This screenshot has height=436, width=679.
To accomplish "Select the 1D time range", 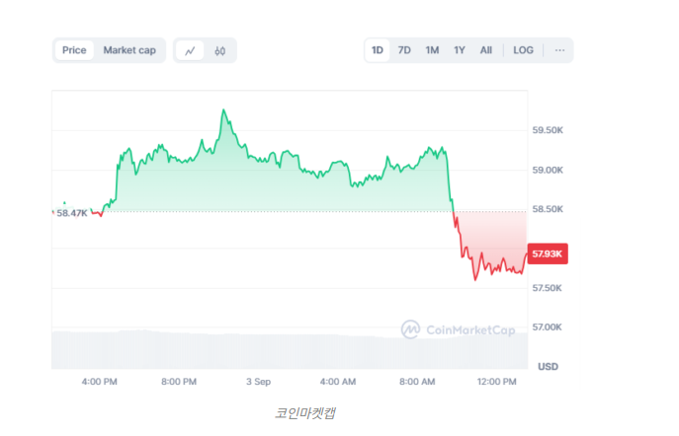I will pos(378,50).
